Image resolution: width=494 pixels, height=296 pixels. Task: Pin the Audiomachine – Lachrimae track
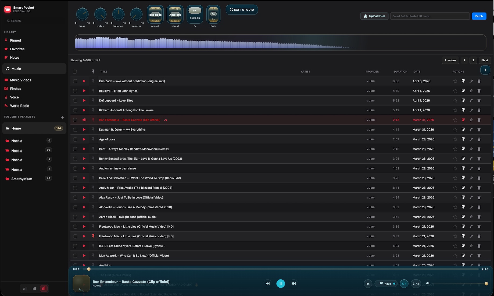click(x=93, y=168)
